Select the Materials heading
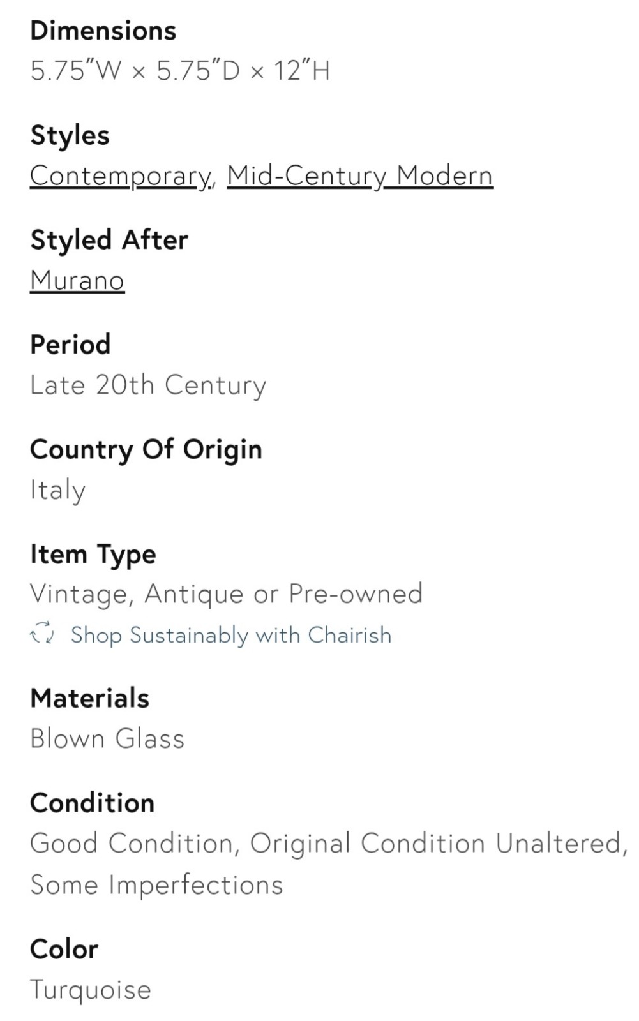 [x=90, y=698]
